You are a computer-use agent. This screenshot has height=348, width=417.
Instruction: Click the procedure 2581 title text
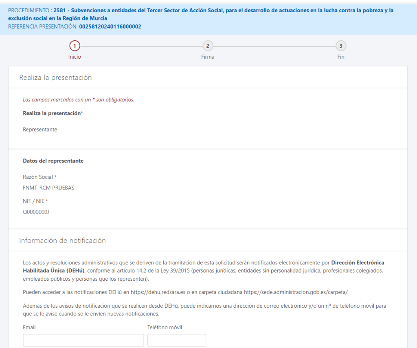coord(223,11)
